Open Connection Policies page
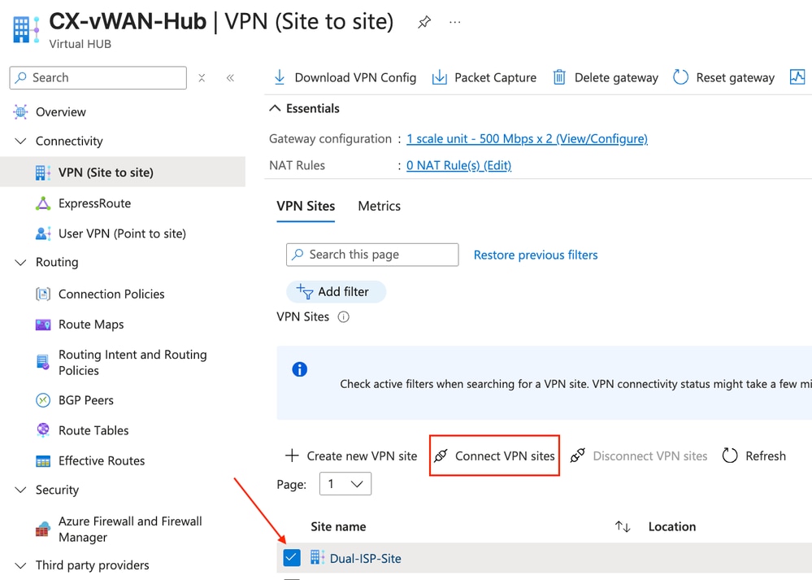This screenshot has width=812, height=580. click(x=111, y=294)
